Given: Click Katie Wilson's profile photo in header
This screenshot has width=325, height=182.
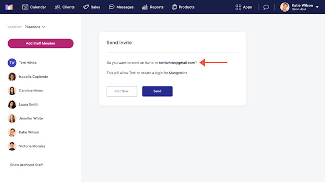Looking at the screenshot, I should tap(285, 7).
